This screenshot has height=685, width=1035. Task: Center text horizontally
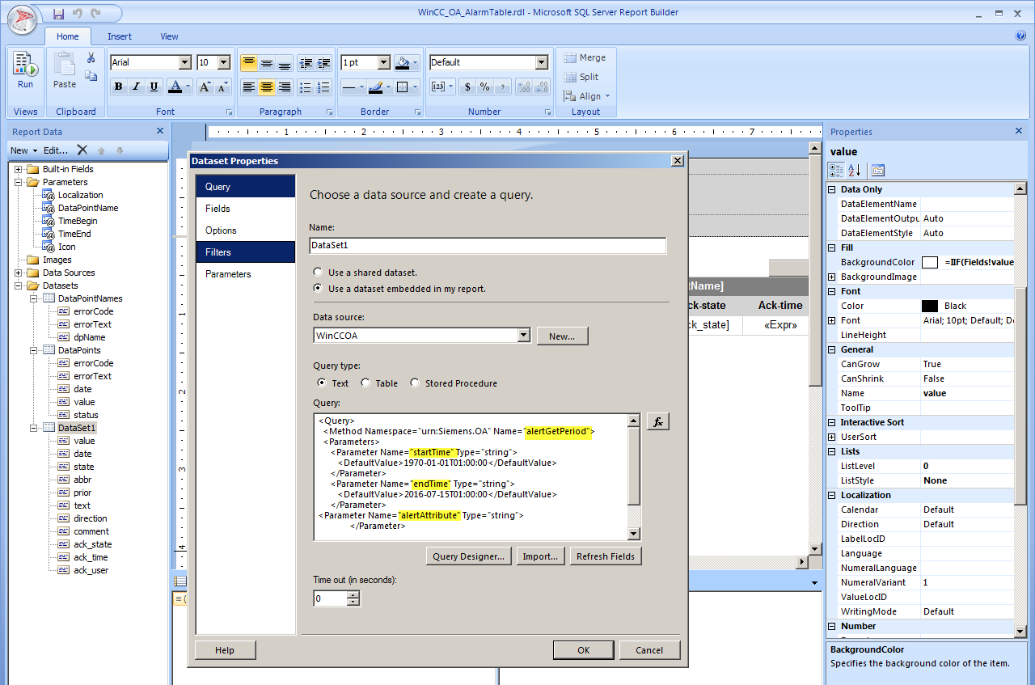[266, 87]
